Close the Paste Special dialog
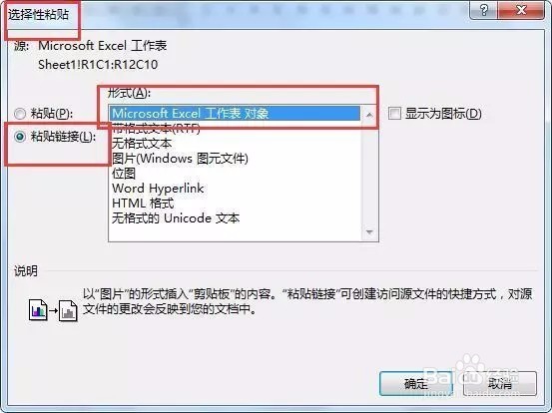The height and width of the screenshot is (413, 552). coord(521,10)
